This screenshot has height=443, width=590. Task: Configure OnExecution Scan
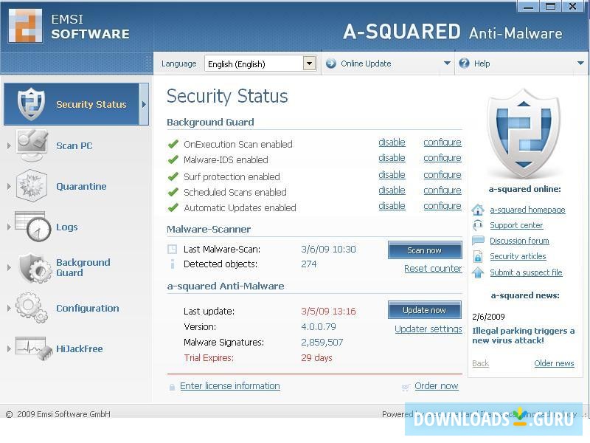click(x=442, y=142)
